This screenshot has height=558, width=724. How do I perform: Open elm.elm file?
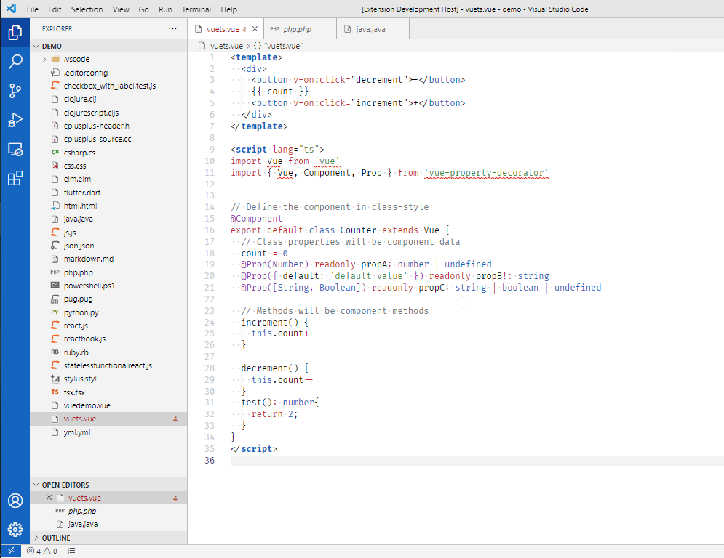click(x=108, y=179)
